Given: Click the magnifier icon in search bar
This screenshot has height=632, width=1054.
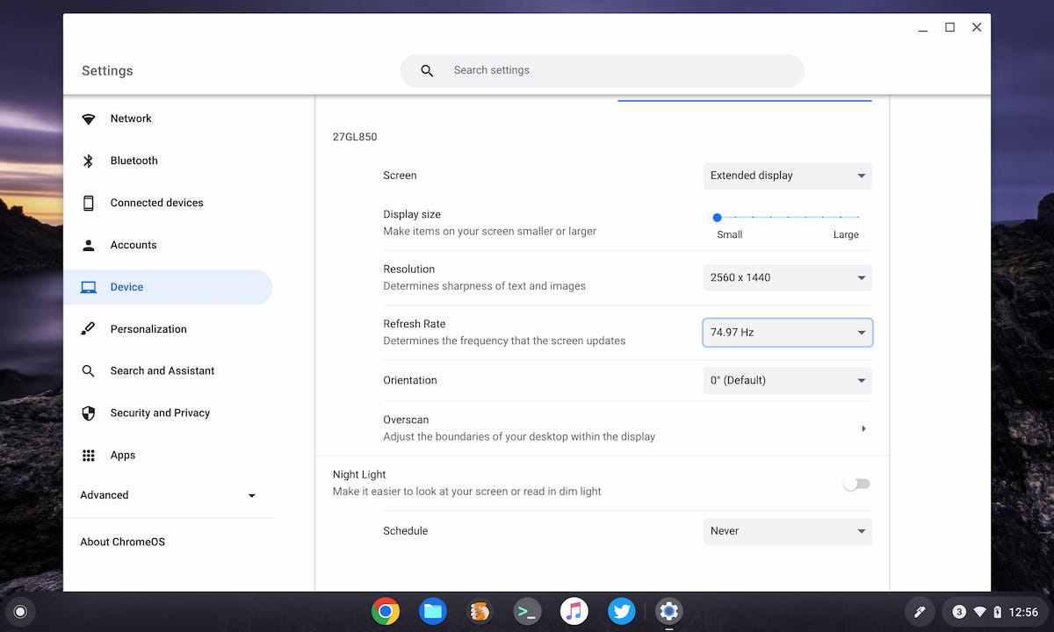Looking at the screenshot, I should pos(427,70).
